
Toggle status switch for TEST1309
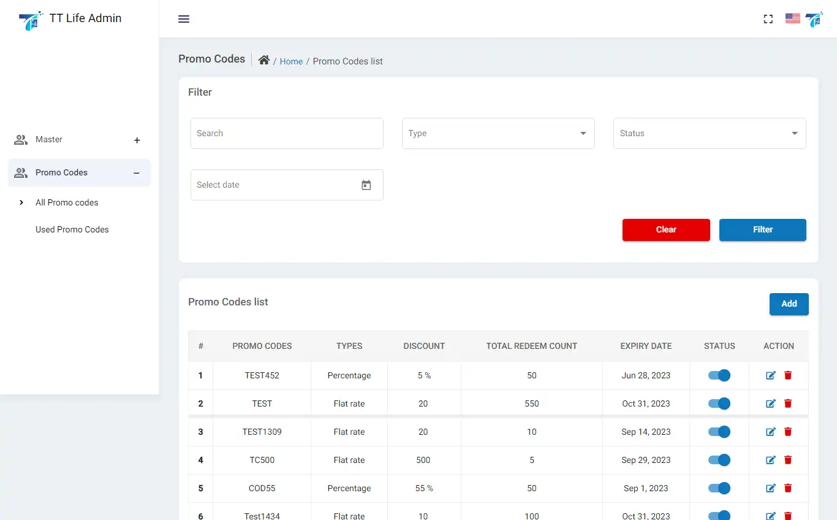click(719, 432)
